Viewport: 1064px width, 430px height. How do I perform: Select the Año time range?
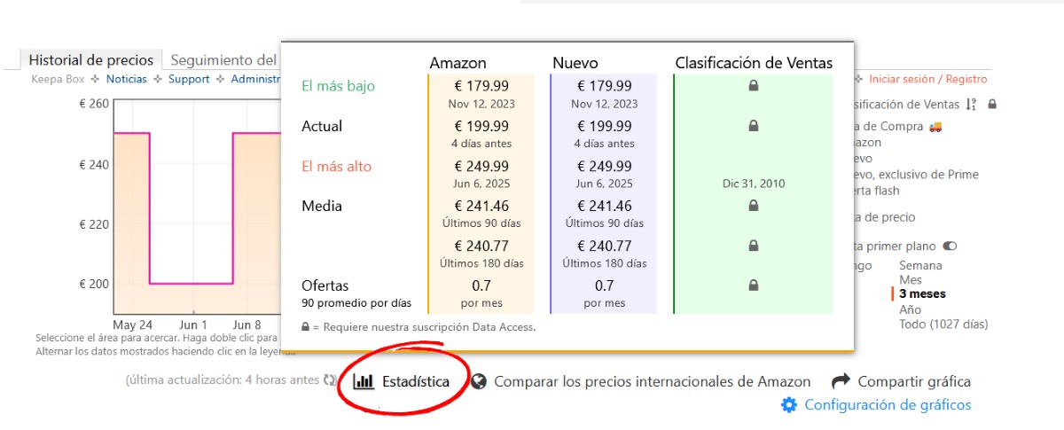coord(910,310)
